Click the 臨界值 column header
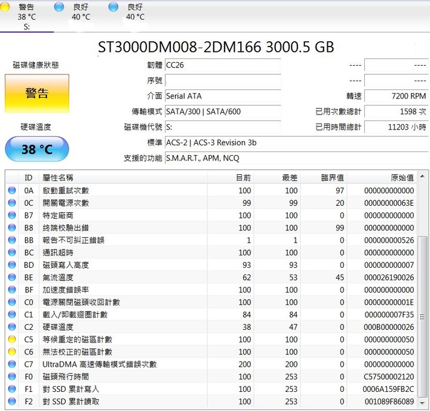This screenshot has width=430, height=411. [324, 178]
